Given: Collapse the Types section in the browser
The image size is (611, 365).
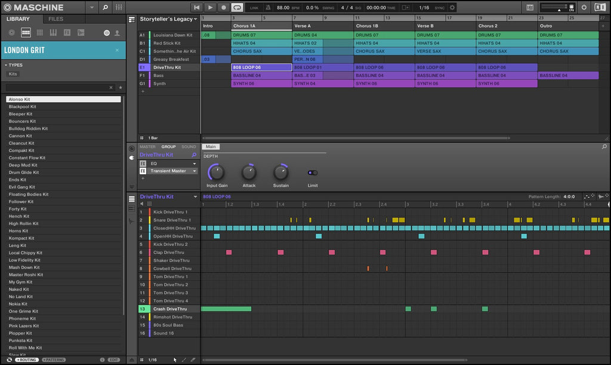Looking at the screenshot, I should 6,65.
